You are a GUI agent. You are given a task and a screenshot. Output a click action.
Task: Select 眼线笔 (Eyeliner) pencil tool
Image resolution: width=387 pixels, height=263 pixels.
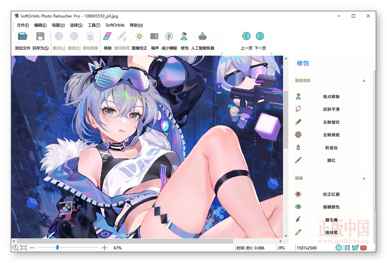coord(331,232)
